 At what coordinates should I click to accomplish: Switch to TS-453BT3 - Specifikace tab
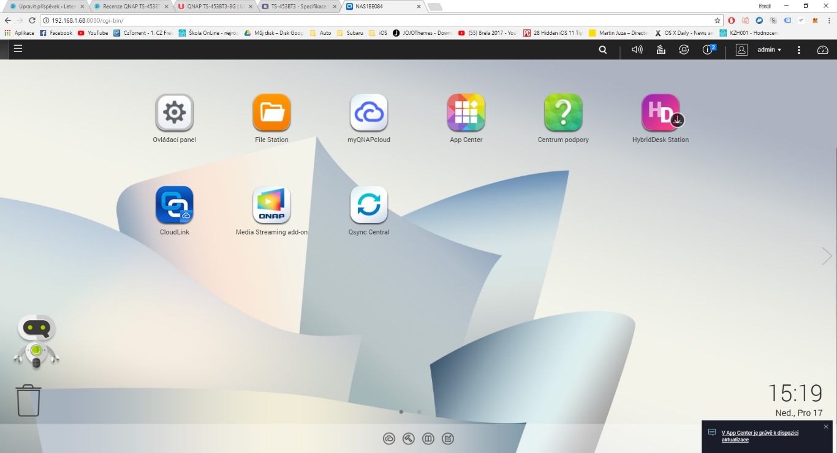click(x=298, y=6)
